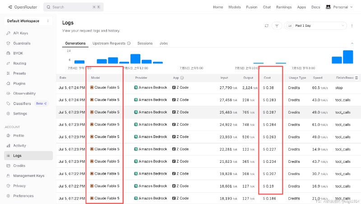Screen dimensions: 361x204
Task: Click Upstream Requests info icon
Action: tap(129, 43)
